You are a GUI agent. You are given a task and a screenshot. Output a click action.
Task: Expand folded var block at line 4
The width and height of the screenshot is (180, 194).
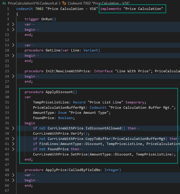pyautogui.click(x=13, y=24)
